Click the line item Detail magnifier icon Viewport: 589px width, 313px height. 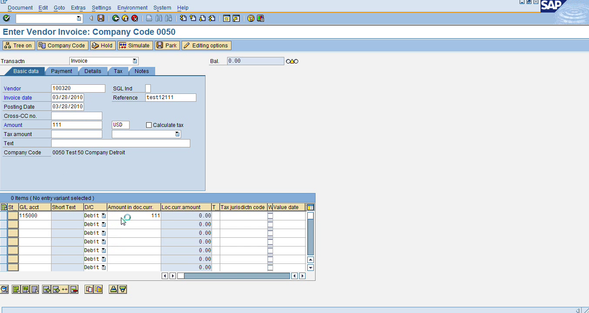click(x=4, y=289)
